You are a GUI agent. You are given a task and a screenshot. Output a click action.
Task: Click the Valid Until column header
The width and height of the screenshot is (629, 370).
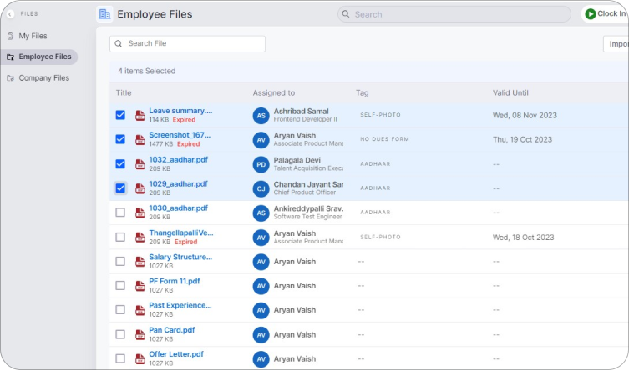(510, 92)
